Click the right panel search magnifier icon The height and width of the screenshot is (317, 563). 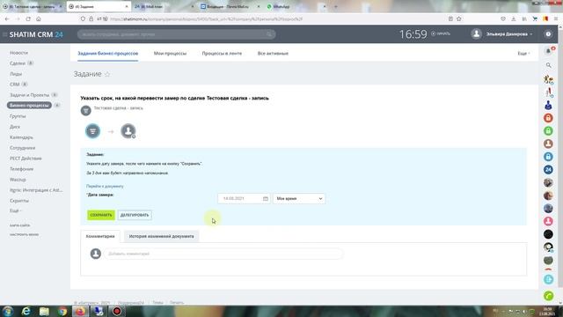tap(549, 65)
